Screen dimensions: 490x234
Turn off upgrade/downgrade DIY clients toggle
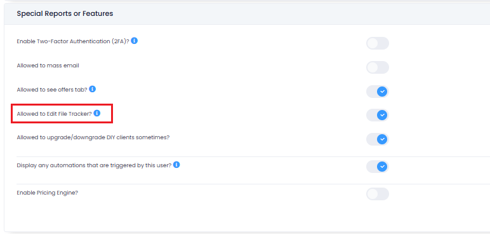(x=378, y=139)
